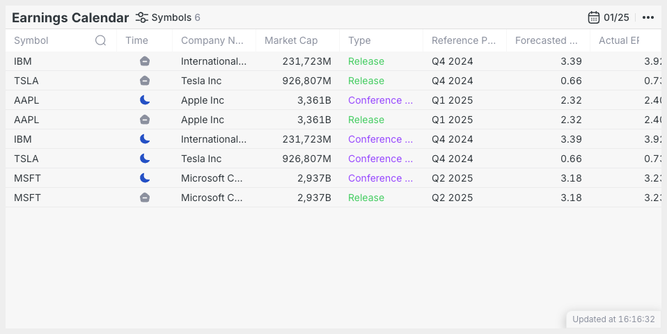Click the moon icon in AAPL Conference row
This screenshot has height=334, width=667.
[x=145, y=100]
